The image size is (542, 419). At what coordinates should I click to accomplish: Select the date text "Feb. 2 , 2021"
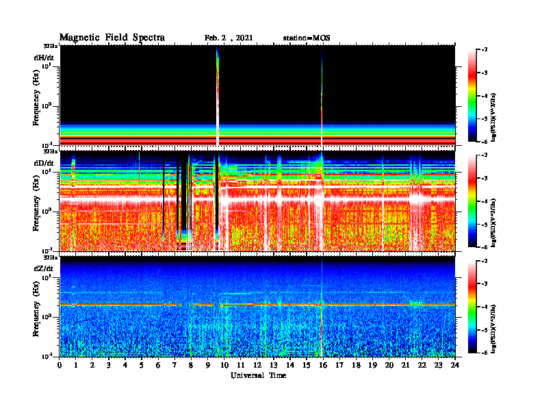coord(229,38)
